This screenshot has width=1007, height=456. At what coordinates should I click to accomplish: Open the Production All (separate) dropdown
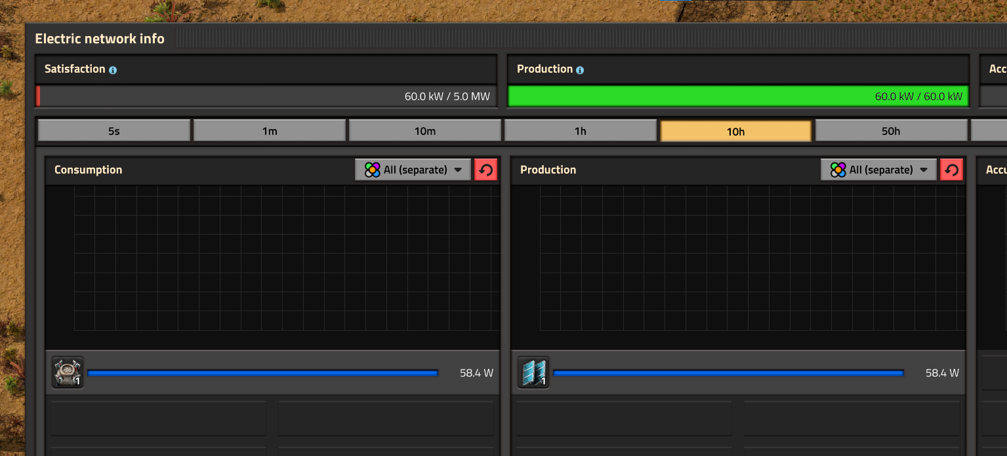(x=879, y=170)
